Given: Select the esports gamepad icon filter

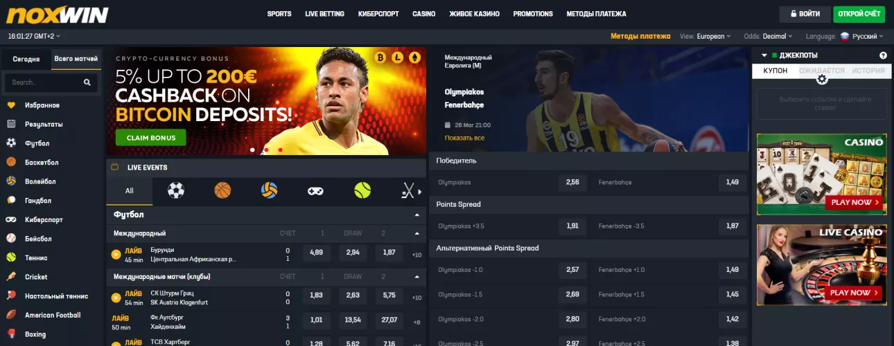Looking at the screenshot, I should [x=315, y=190].
